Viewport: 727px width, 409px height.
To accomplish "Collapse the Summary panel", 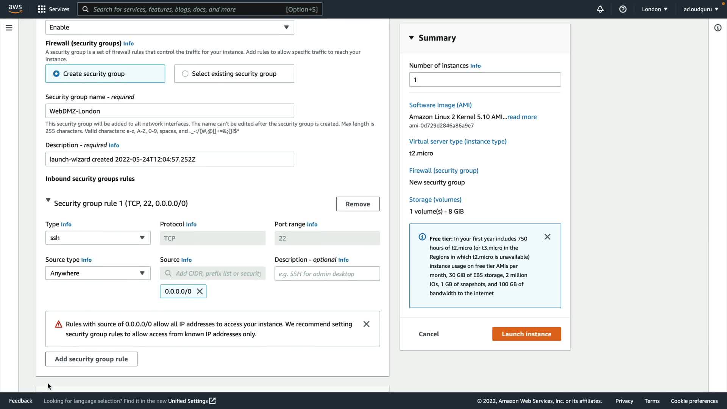I will coord(412,38).
